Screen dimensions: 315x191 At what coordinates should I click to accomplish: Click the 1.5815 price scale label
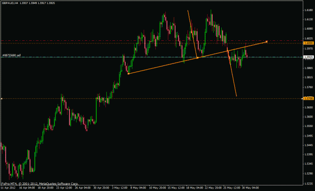pos(308,77)
